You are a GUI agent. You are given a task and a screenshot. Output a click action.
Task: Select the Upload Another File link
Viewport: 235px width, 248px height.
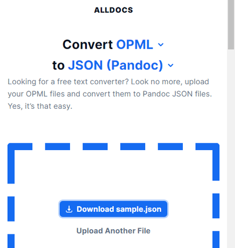click(x=113, y=231)
